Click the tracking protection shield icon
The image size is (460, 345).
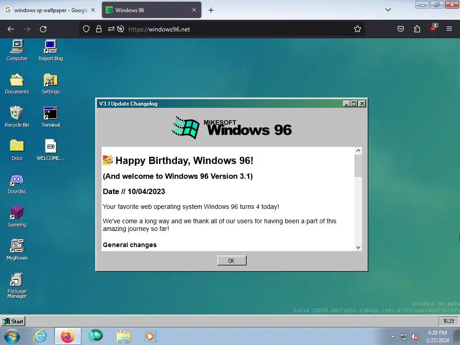[86, 29]
